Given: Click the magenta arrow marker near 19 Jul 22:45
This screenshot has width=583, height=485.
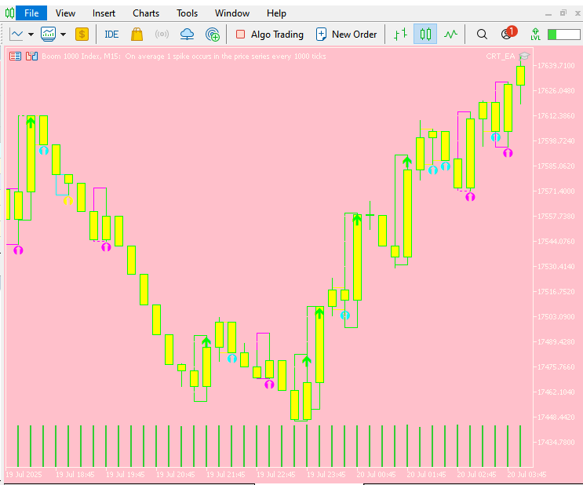Looking at the screenshot, I should click(x=269, y=385).
